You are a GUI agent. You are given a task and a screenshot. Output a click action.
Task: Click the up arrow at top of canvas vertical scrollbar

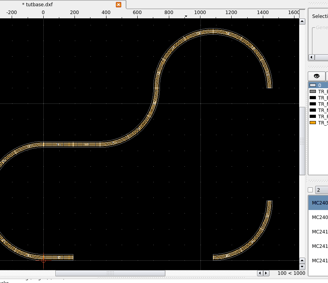click(302, 21)
